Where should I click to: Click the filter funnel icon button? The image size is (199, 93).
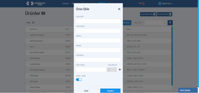coord(170,23)
